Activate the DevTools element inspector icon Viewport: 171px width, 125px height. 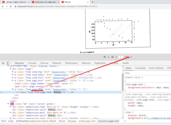3,63
